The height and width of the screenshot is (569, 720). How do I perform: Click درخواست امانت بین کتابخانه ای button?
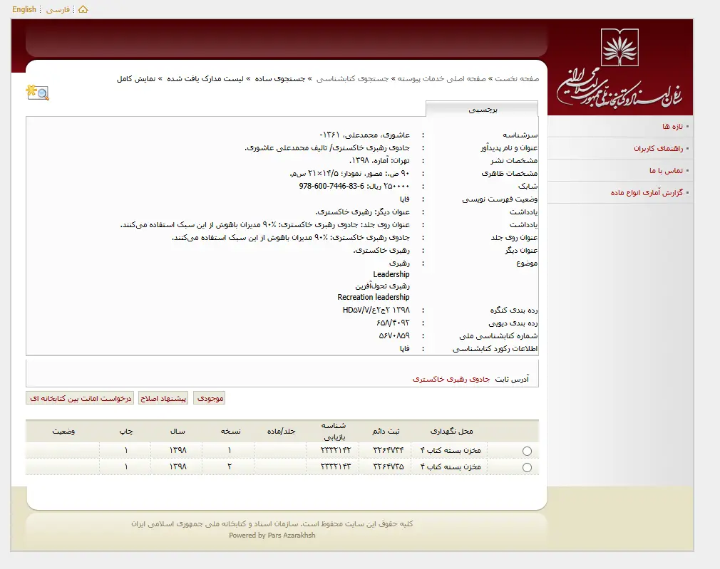tap(81, 398)
